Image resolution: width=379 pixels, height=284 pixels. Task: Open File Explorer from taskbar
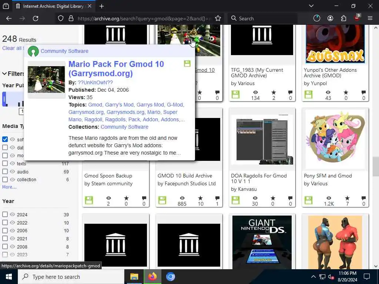pos(134,277)
